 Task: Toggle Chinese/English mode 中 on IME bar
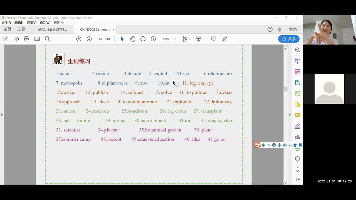pyautogui.click(x=264, y=145)
